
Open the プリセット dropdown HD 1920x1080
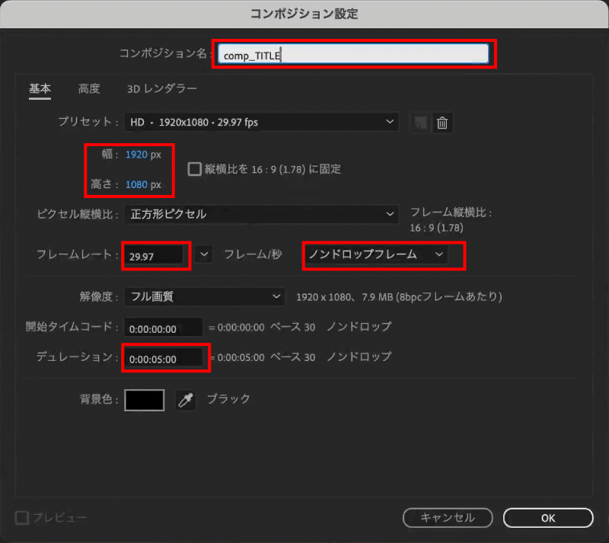click(261, 123)
